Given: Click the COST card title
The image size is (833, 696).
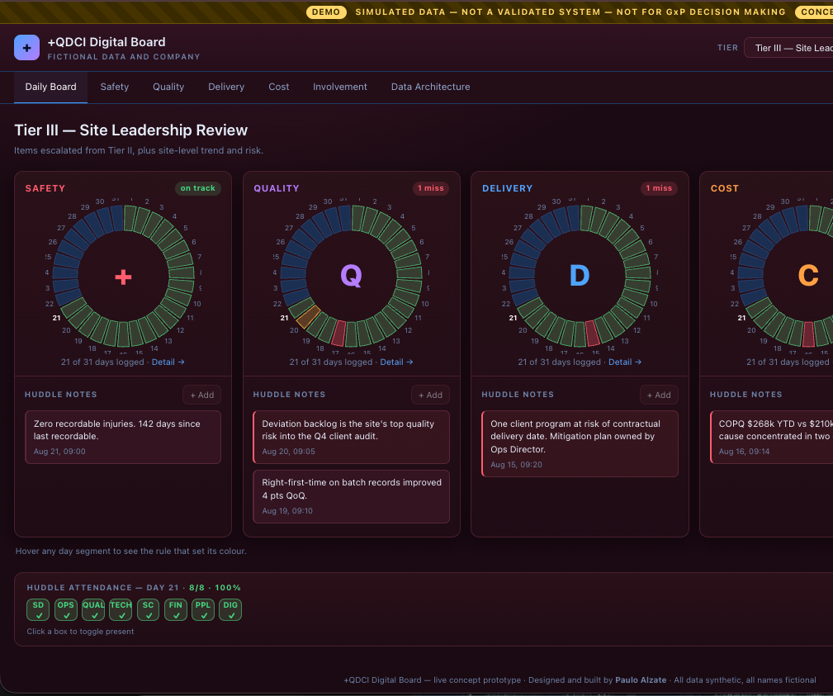Looking at the screenshot, I should 725,188.
